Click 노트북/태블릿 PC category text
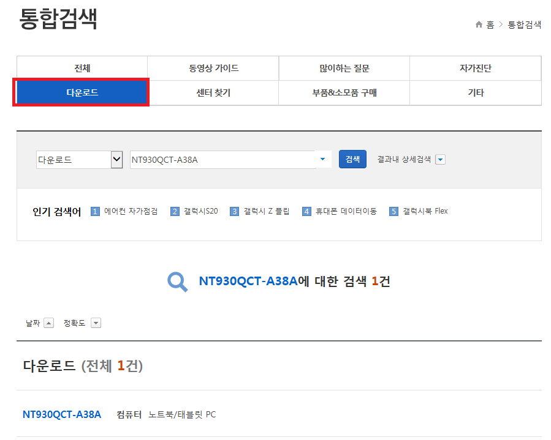 coord(182,415)
